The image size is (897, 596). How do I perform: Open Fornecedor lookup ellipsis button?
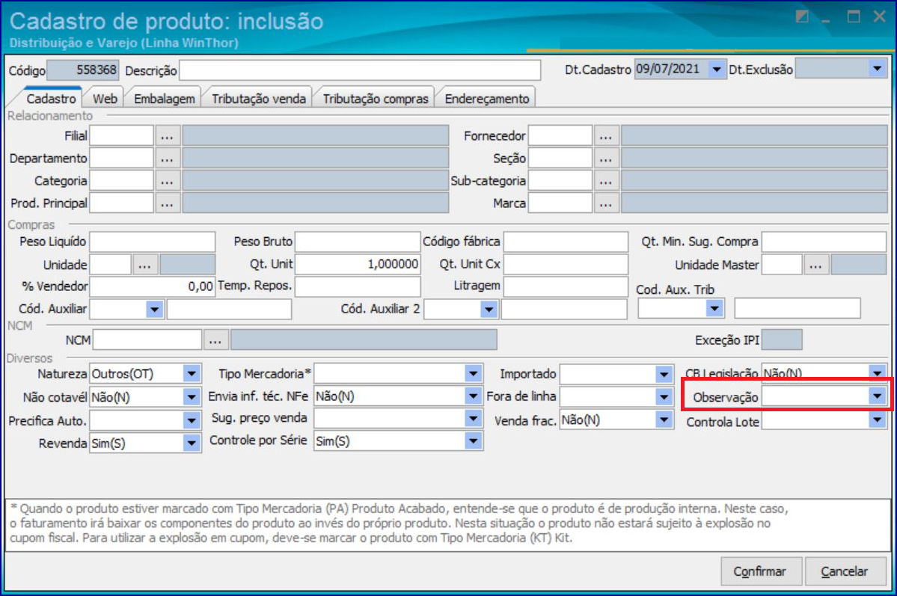pos(607,136)
